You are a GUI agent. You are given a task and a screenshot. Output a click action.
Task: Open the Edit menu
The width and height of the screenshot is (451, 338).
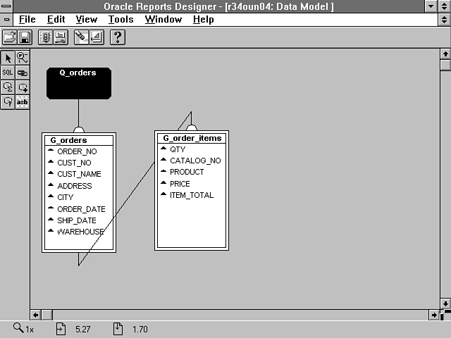pyautogui.click(x=56, y=19)
